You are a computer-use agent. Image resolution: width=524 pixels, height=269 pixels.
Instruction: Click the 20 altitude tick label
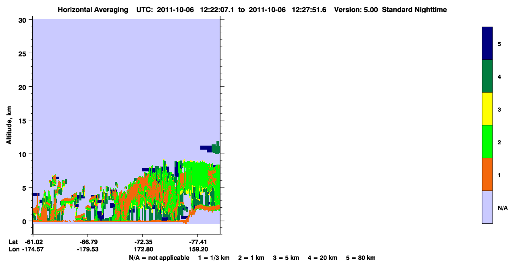23,87
